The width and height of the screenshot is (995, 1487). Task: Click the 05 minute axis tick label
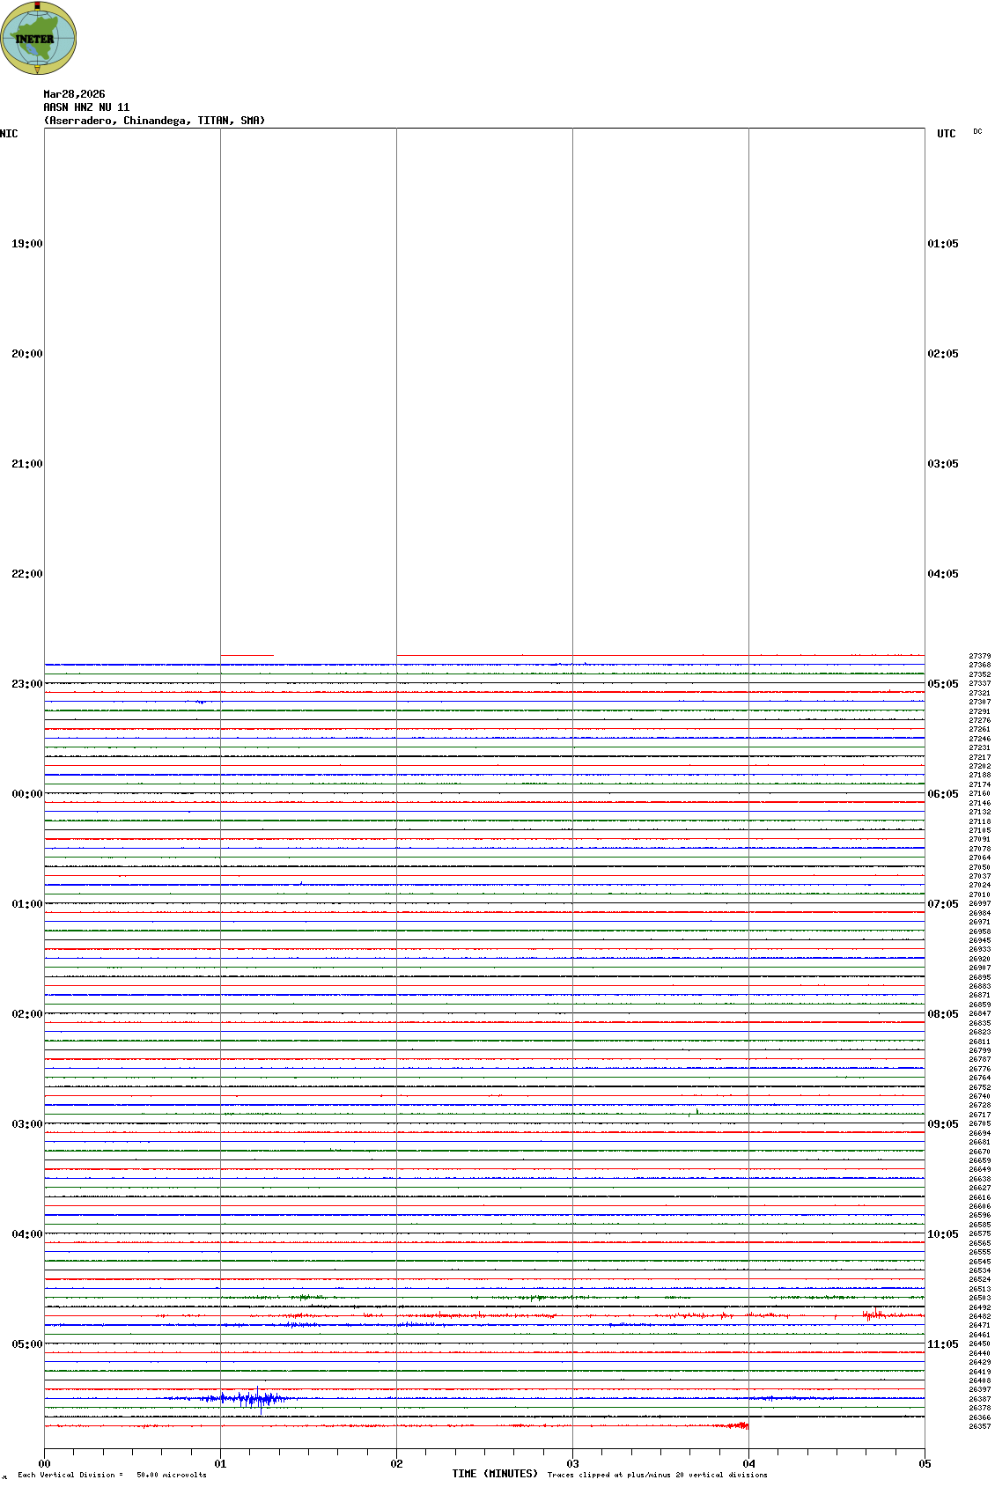coord(925,1464)
